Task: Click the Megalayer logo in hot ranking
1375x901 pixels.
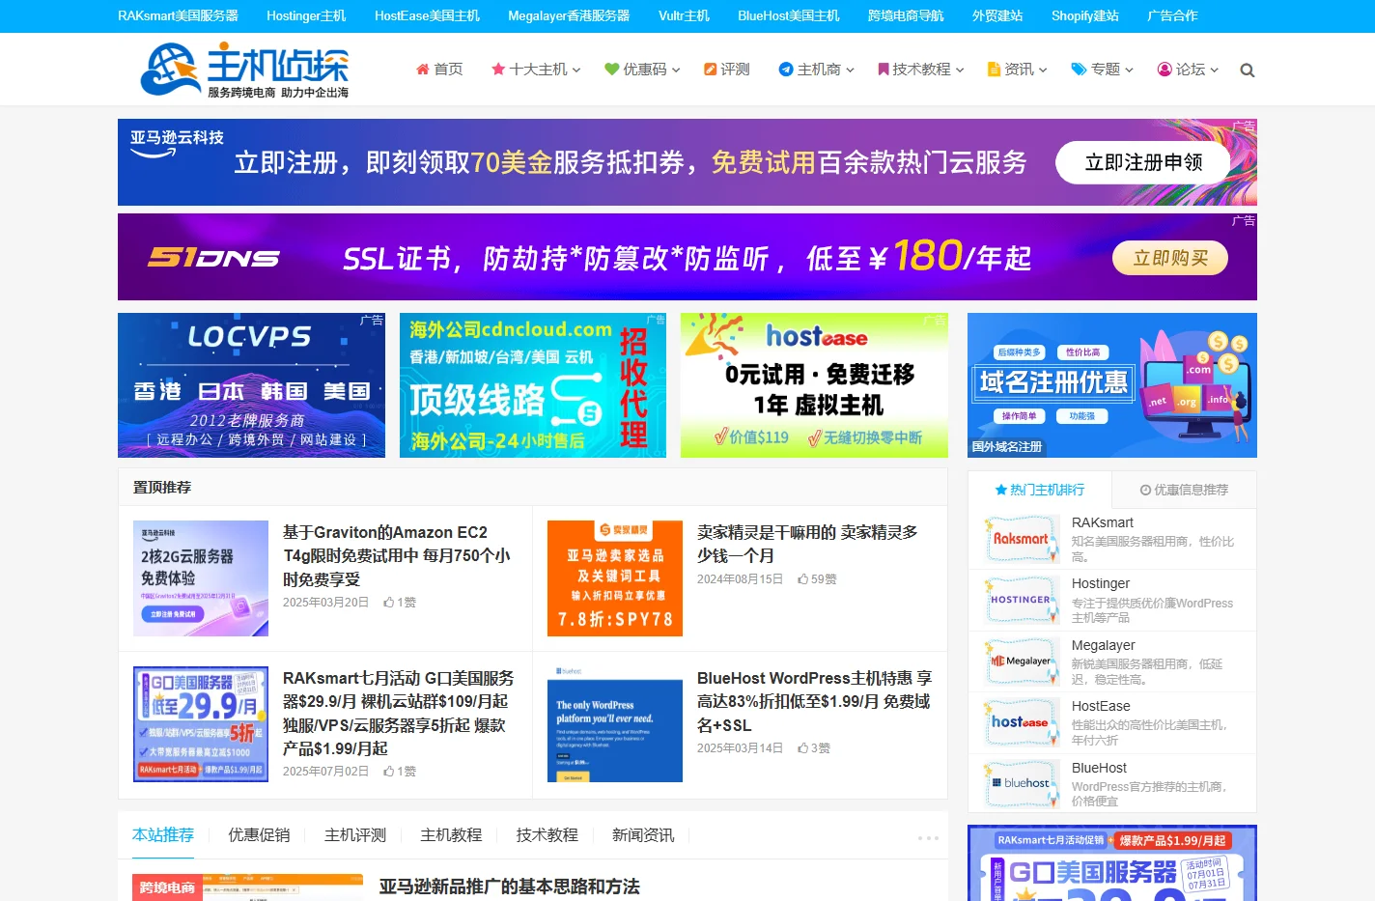Action: [1022, 662]
